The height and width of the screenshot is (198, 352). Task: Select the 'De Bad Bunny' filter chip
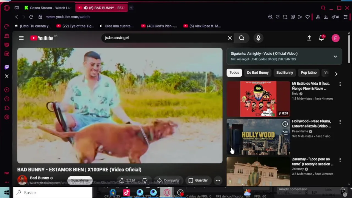[258, 73]
